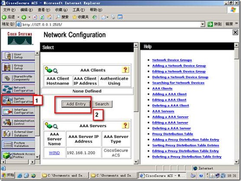
Task: Expand the Links (链接) toolbar chevron
Action: point(236,23)
